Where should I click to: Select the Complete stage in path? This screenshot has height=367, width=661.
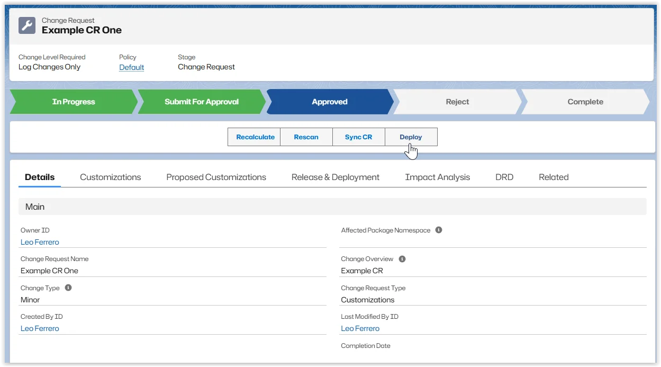pyautogui.click(x=585, y=102)
